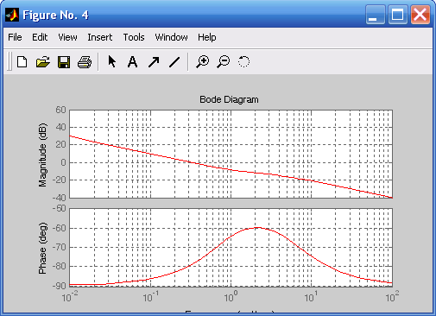Open the Tools menu
Screen dimensions: 436x316
134,37
